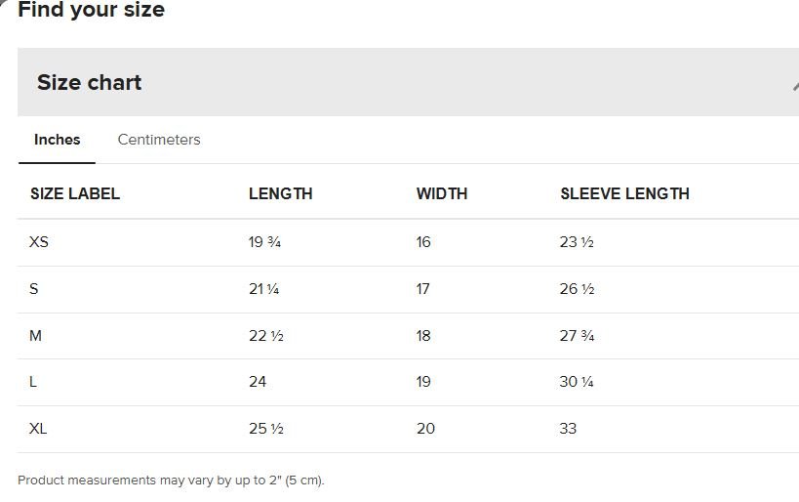Click the LENGTH column header
Image resolution: width=799 pixels, height=502 pixels.
[x=281, y=193]
